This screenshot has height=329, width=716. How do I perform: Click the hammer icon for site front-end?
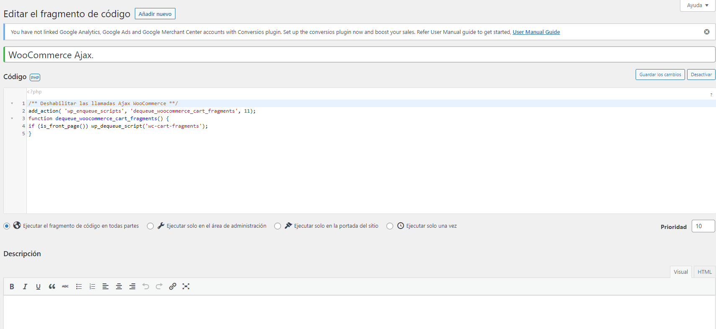point(288,226)
